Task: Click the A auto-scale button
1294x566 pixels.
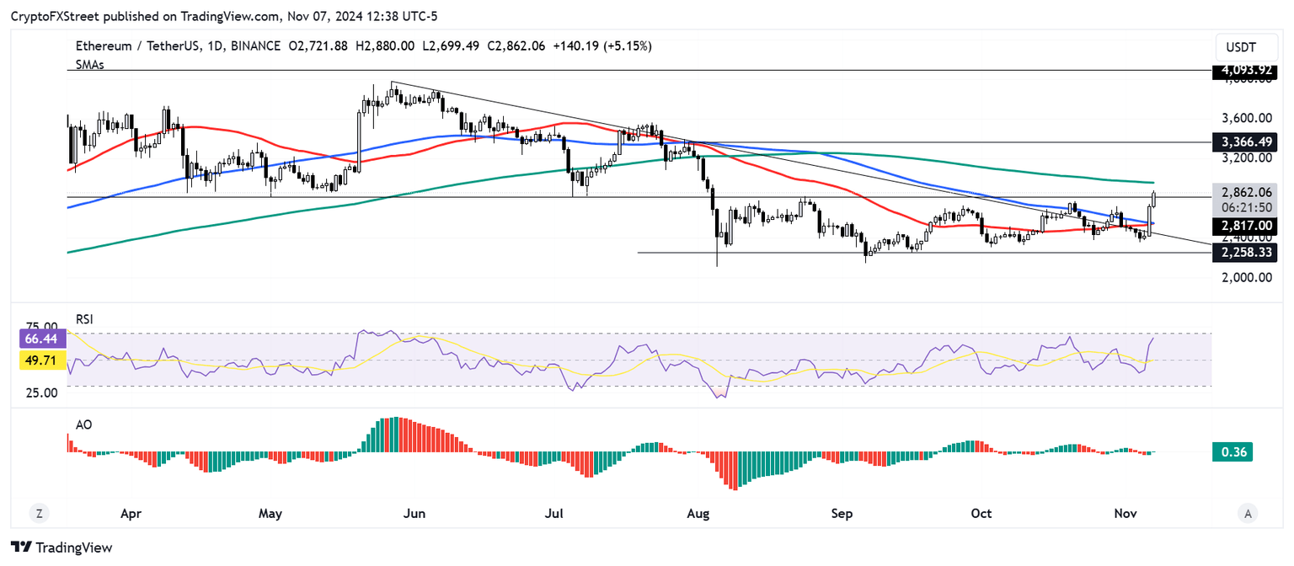Action: pyautogui.click(x=1248, y=513)
